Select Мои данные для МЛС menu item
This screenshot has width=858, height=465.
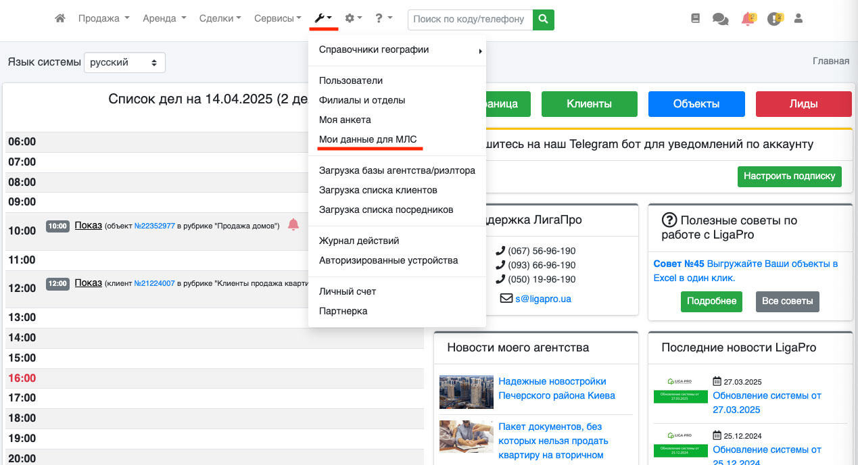(368, 139)
